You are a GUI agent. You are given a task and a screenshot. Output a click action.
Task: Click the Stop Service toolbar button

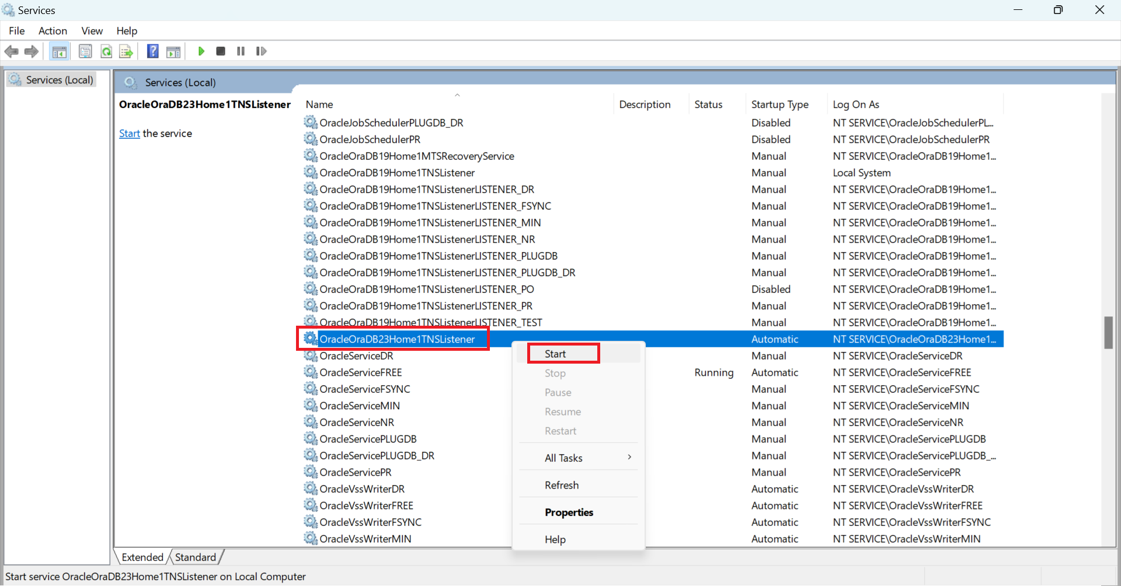point(221,51)
